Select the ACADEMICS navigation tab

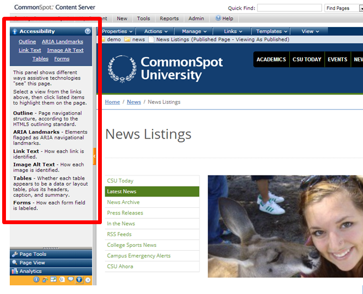pyautogui.click(x=271, y=60)
